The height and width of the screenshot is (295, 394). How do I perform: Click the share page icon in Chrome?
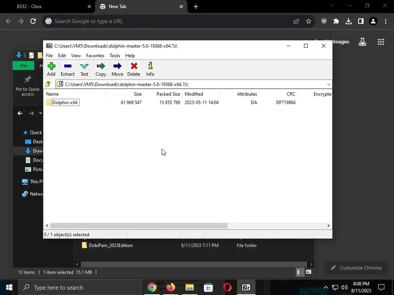(x=296, y=22)
